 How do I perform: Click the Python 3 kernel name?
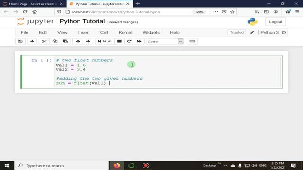click(269, 33)
